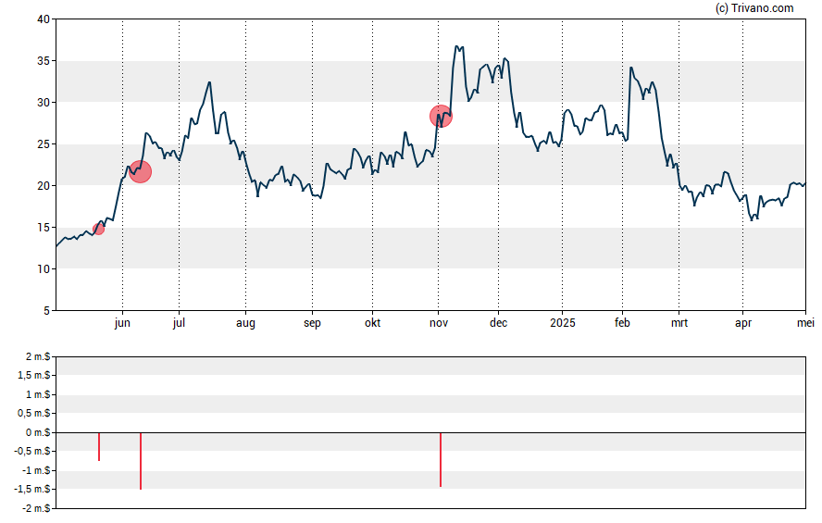Screen dimensions: 822x523
Task: Click the '-1 m.$' volume axis label
Action: click(x=36, y=470)
